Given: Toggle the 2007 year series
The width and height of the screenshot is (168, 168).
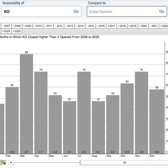Looking at the screenshot, I should 6,26.
